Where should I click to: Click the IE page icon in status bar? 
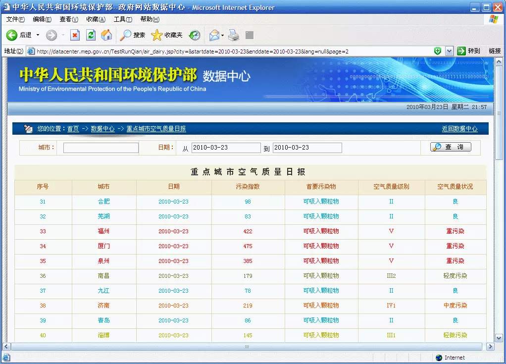click(6, 358)
